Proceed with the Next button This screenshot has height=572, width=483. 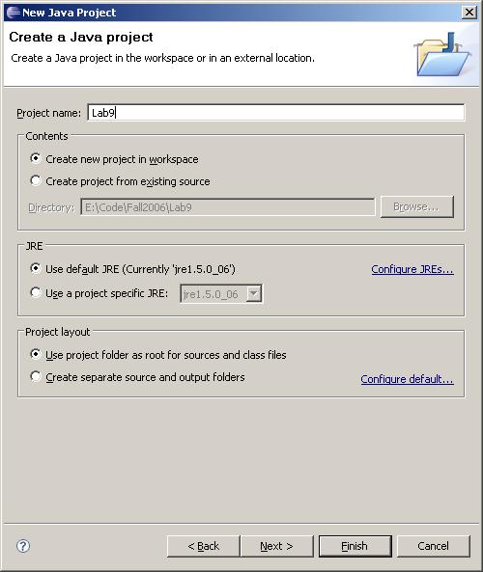tap(277, 546)
